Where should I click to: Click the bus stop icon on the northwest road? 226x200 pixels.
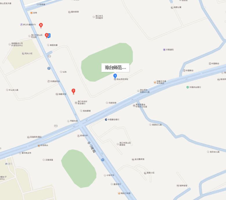point(49,68)
